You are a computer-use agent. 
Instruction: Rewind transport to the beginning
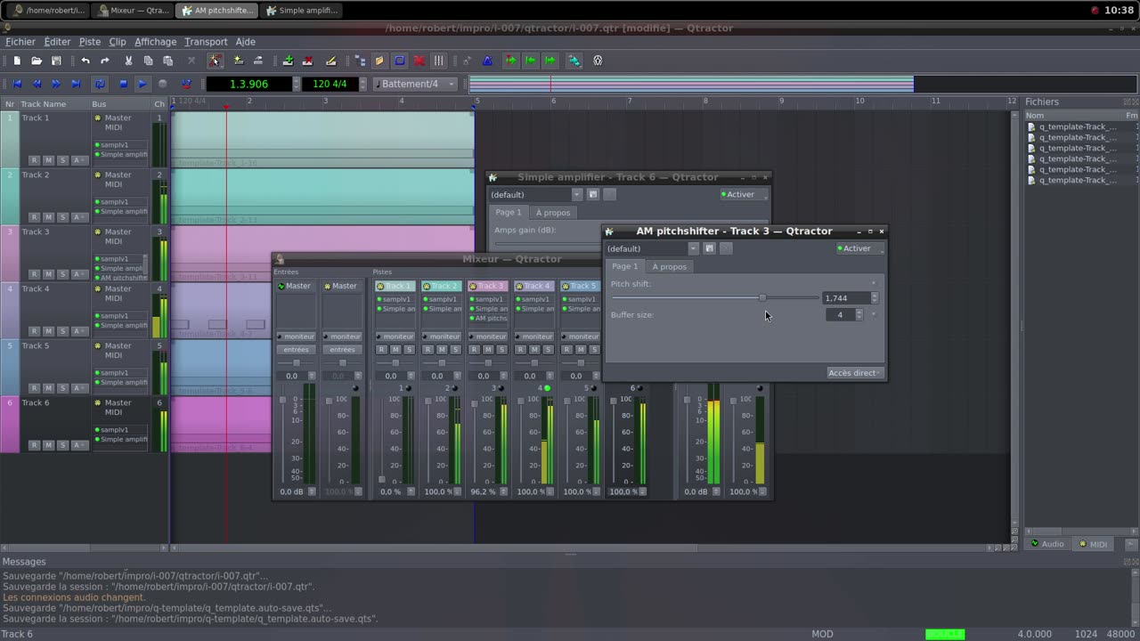coord(17,84)
